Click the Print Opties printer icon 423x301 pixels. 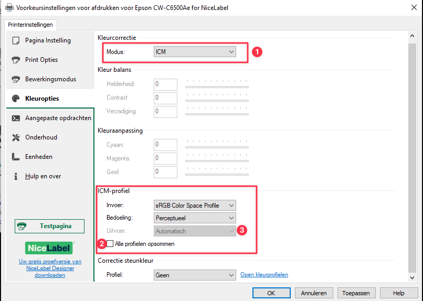pos(16,60)
